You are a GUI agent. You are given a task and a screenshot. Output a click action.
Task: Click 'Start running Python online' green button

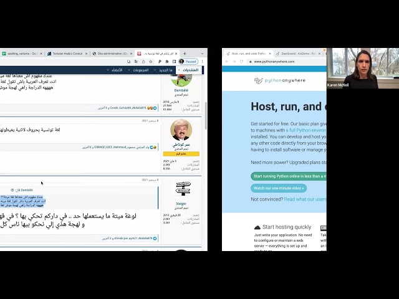point(289,176)
